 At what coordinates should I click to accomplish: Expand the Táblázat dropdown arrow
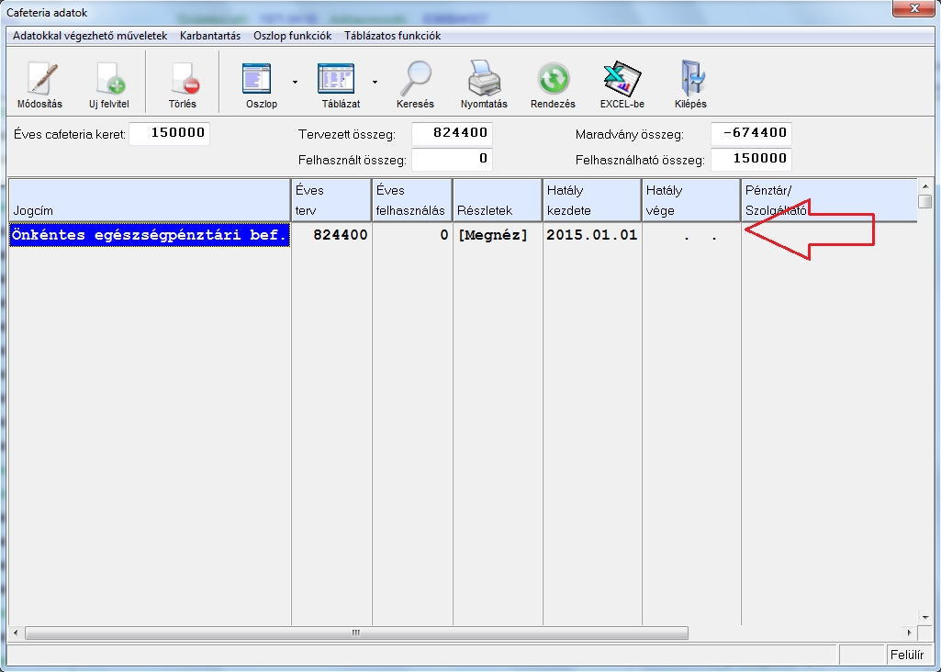(x=375, y=82)
